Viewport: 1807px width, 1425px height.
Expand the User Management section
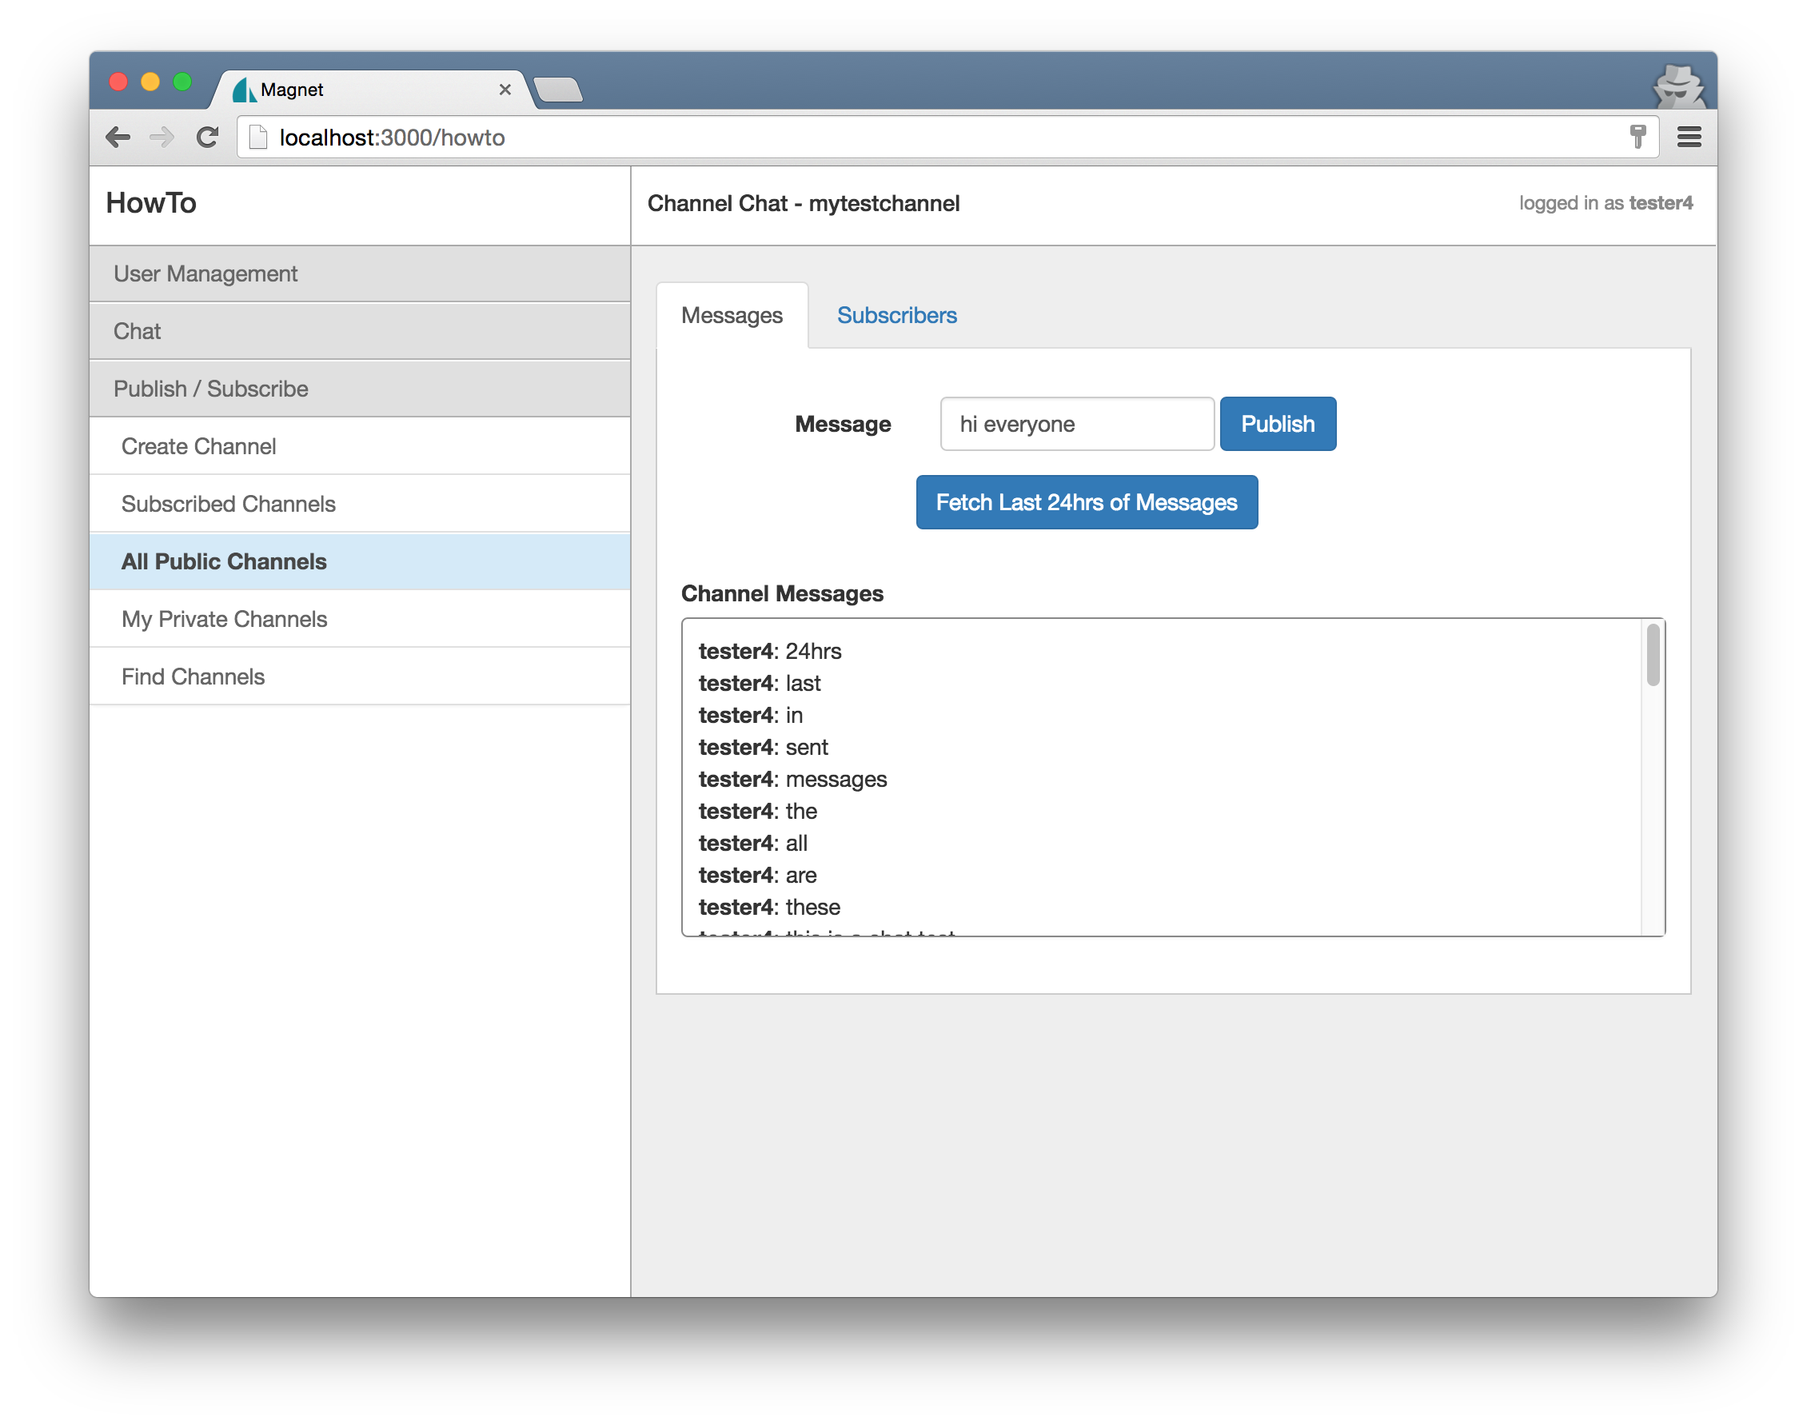(205, 273)
